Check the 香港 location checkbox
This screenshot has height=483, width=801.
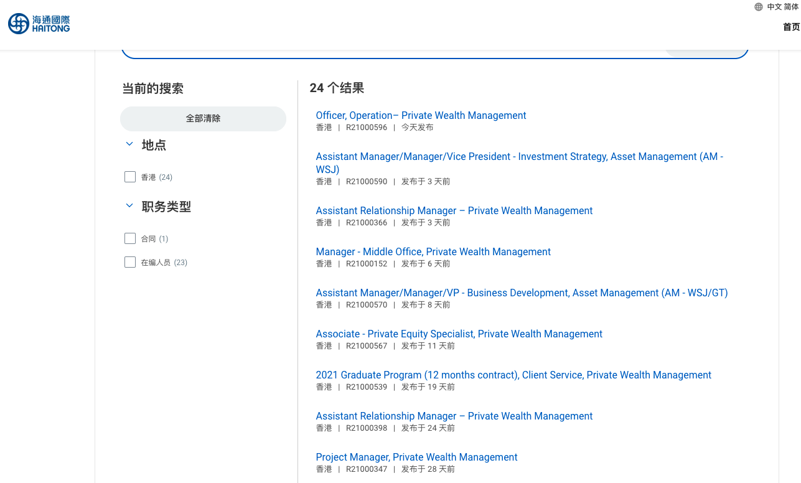pyautogui.click(x=130, y=177)
